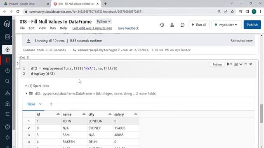
Task: Open the cell dashboard chart icon
Action: click(x=236, y=64)
